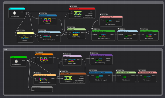
Task: Select the PCIeTransaction_FPGA title bar
Action: pos(147,73)
